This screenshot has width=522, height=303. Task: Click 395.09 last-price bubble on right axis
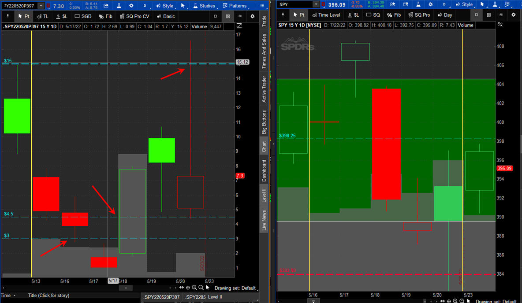504,168
